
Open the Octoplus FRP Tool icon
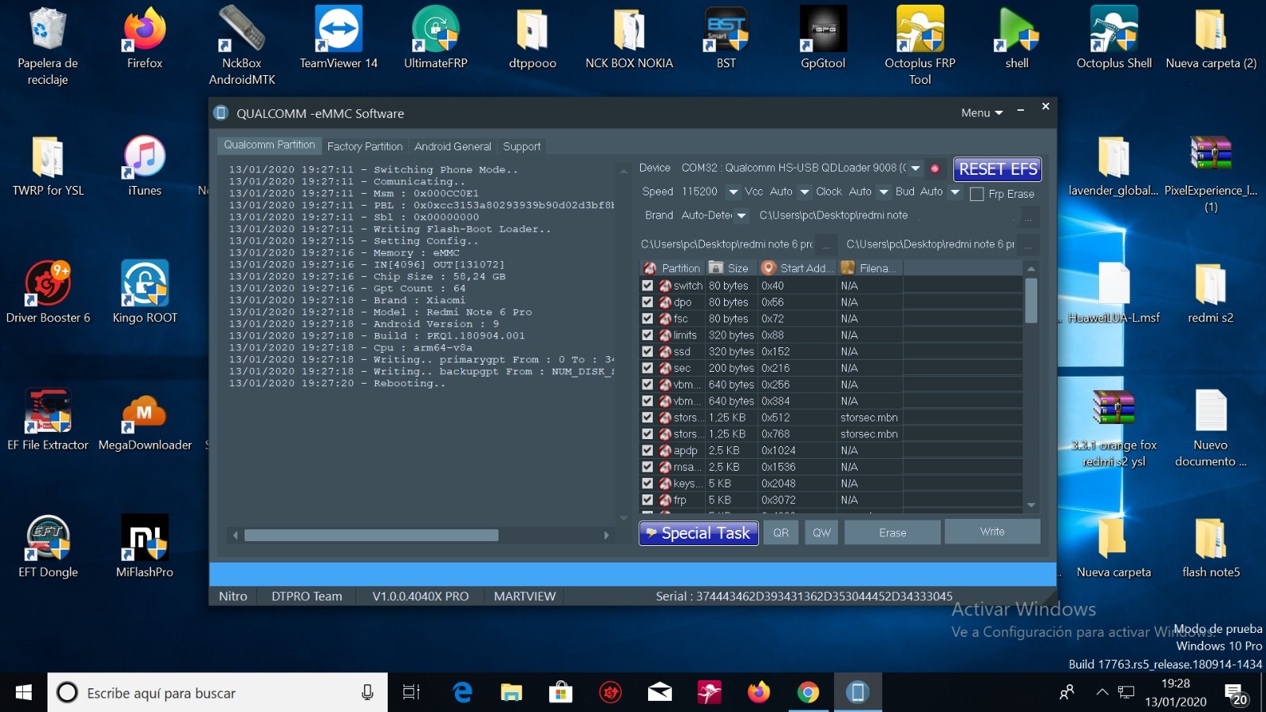pyautogui.click(x=919, y=46)
